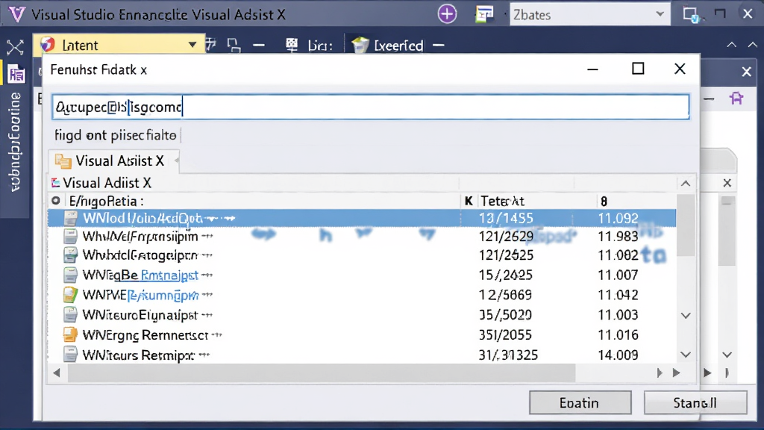Select the row with 31/31325
The height and width of the screenshot is (430, 764).
click(x=362, y=355)
